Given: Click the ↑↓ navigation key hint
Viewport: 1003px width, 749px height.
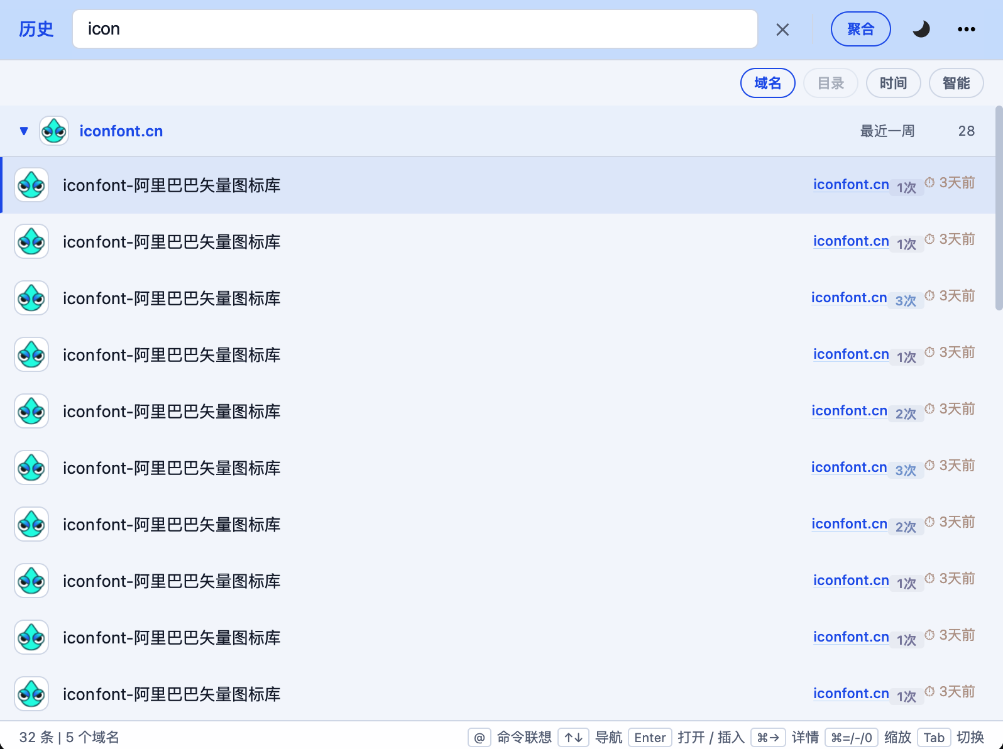Looking at the screenshot, I should coord(573,737).
